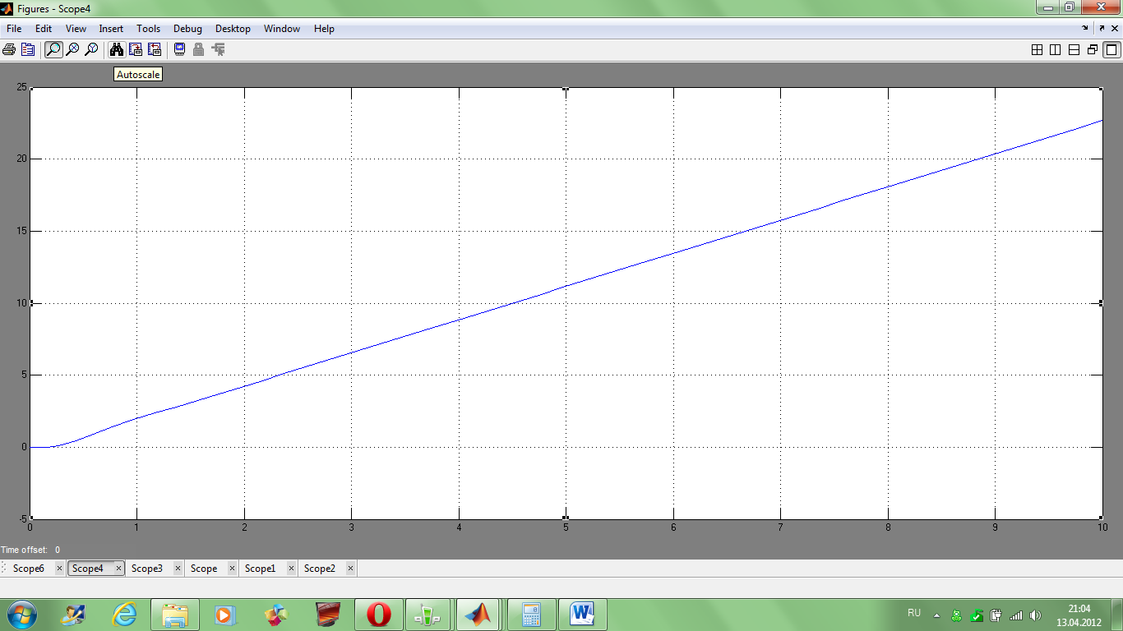1123x631 pixels.
Task: Toggle the floating scope icon
Action: pos(179,49)
